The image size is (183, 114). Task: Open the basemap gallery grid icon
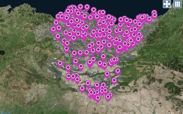click(x=177, y=4)
